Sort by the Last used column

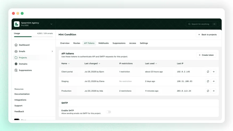[151, 64]
